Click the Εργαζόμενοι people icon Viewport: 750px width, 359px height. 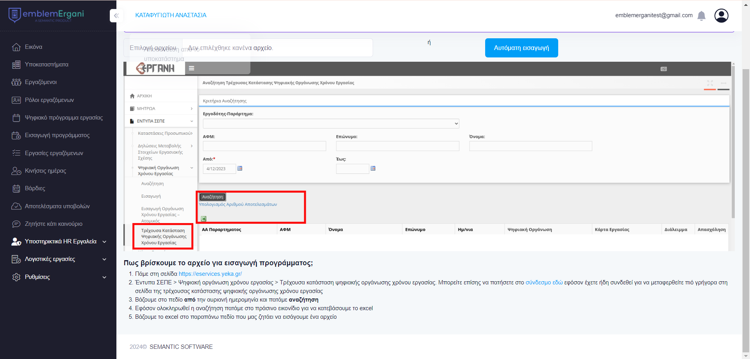click(16, 82)
